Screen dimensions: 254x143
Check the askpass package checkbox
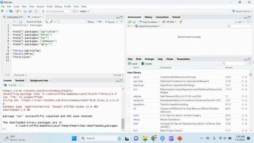(x=129, y=96)
